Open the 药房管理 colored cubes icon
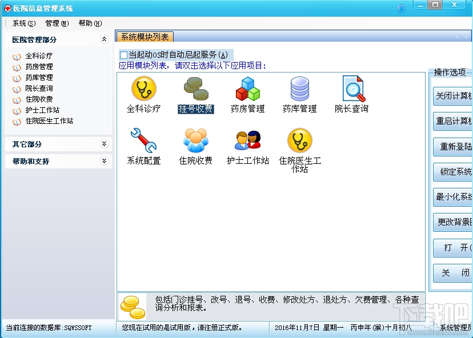This screenshot has width=473, height=338. (x=248, y=88)
